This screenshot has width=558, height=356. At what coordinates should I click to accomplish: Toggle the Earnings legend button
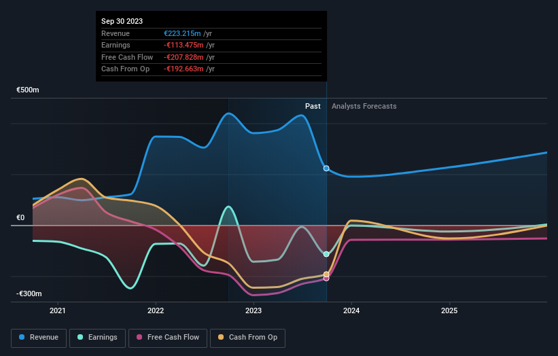pyautogui.click(x=97, y=338)
